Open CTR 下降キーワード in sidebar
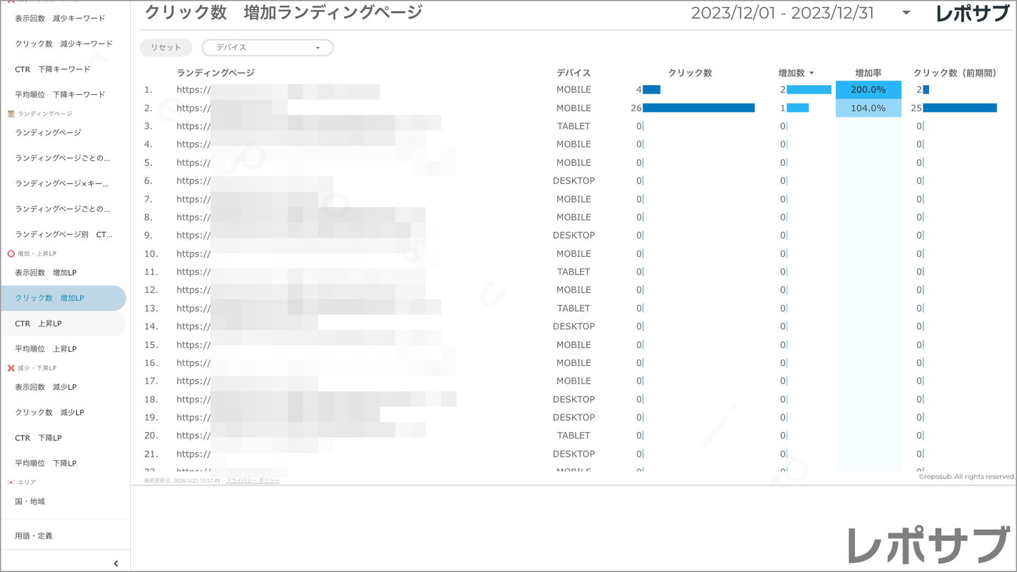The width and height of the screenshot is (1017, 572). click(x=53, y=69)
